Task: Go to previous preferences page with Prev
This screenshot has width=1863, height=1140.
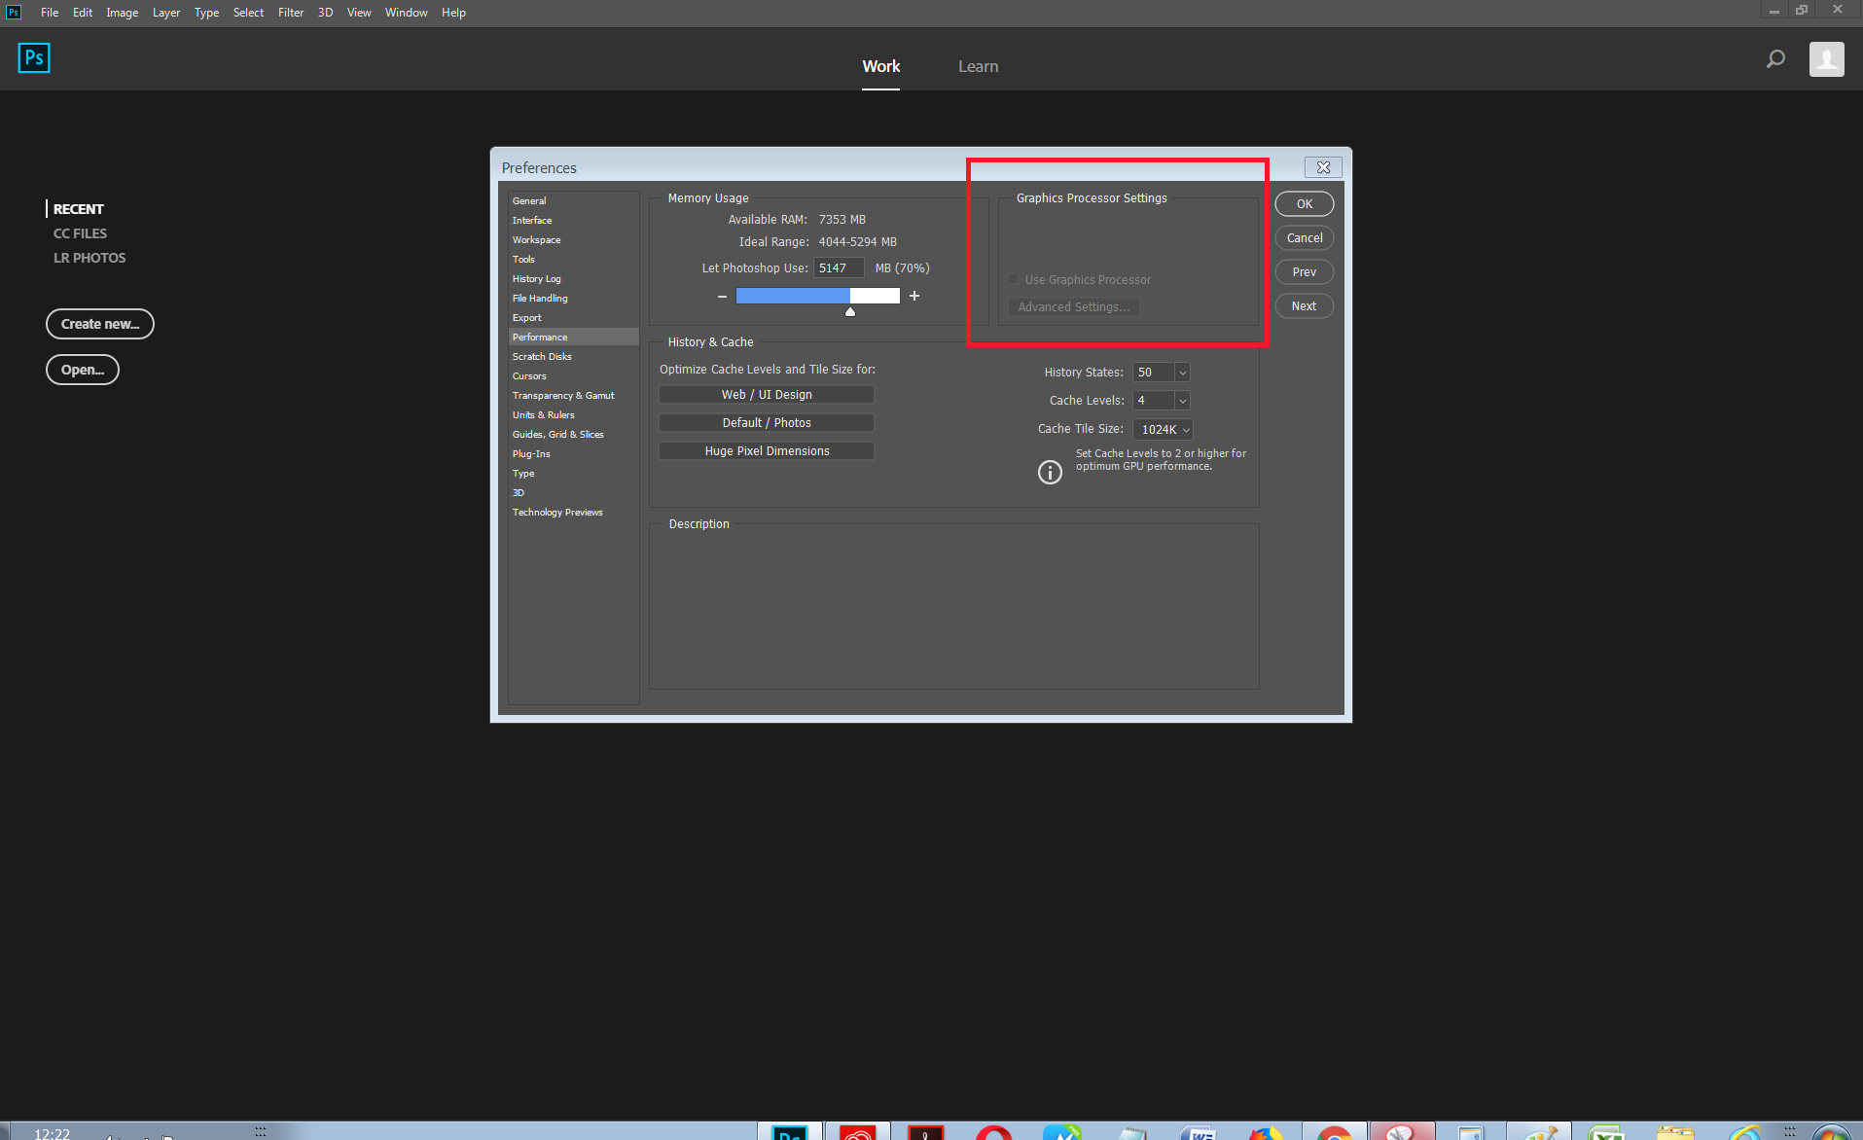Action: pyautogui.click(x=1305, y=272)
